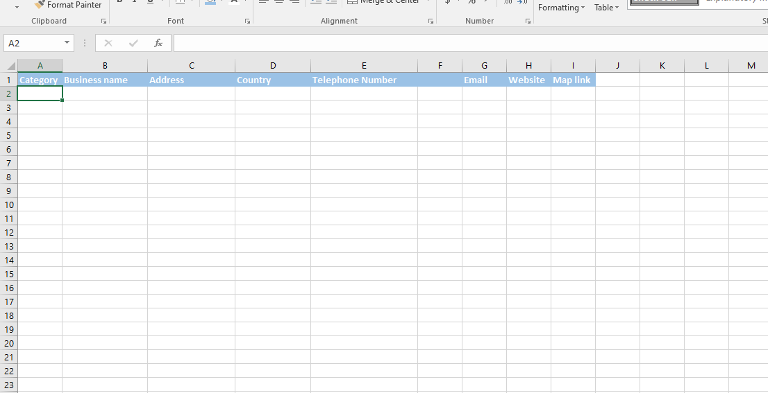
Task: Expand the Name Box dropdown arrow
Action: point(67,43)
